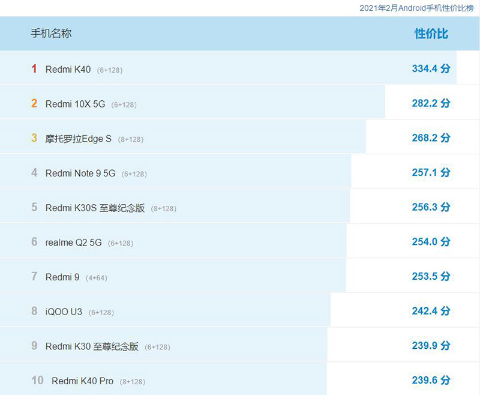Click the (6+128) spec next to iQOO U3
The image size is (480, 395).
pos(101,312)
